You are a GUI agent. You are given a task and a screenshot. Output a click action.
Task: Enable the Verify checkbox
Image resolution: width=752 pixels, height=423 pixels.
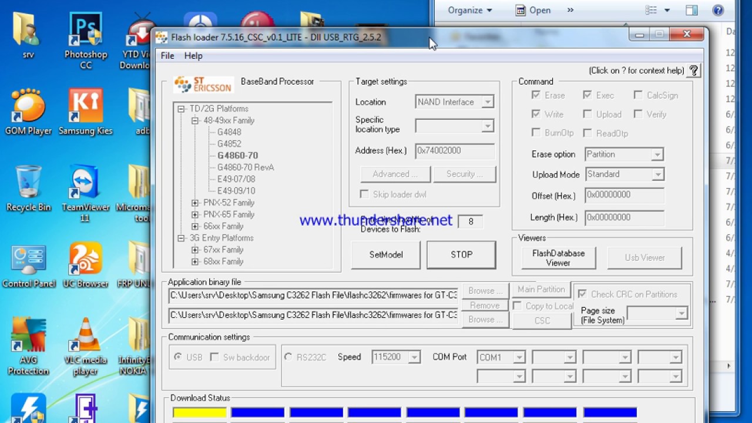coord(638,114)
